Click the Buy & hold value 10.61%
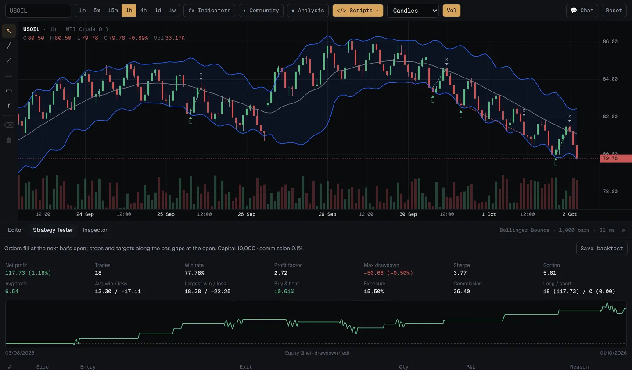 284,292
